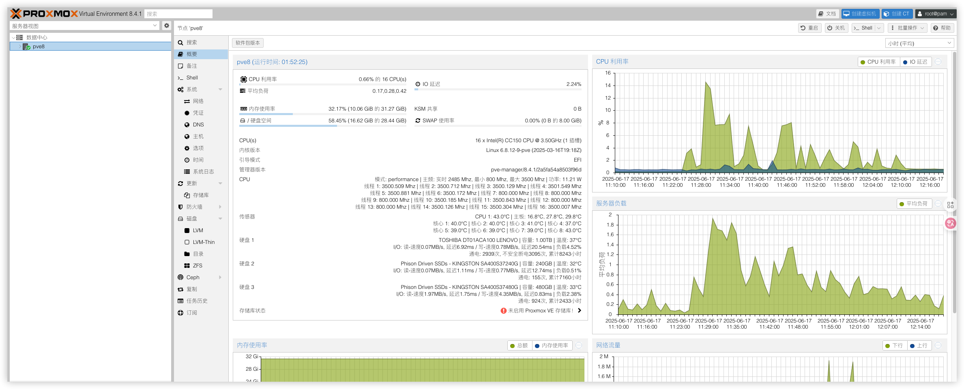Viewport: 964px width, 389px height.
Task: Click the 系统 cogs icon
Action: (180, 90)
